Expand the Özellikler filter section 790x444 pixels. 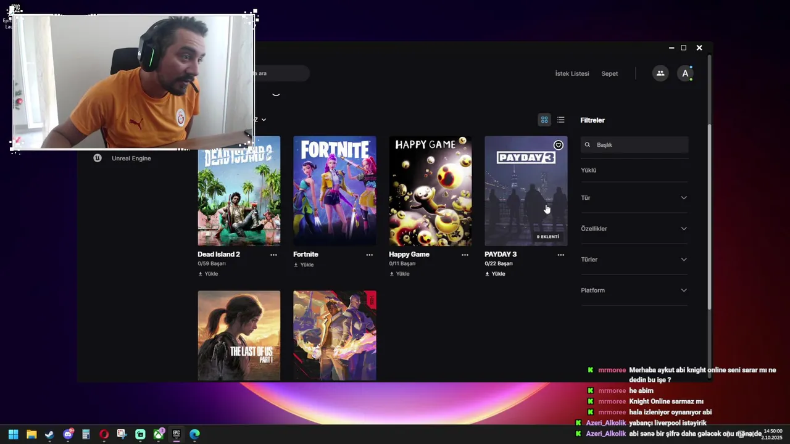point(634,229)
